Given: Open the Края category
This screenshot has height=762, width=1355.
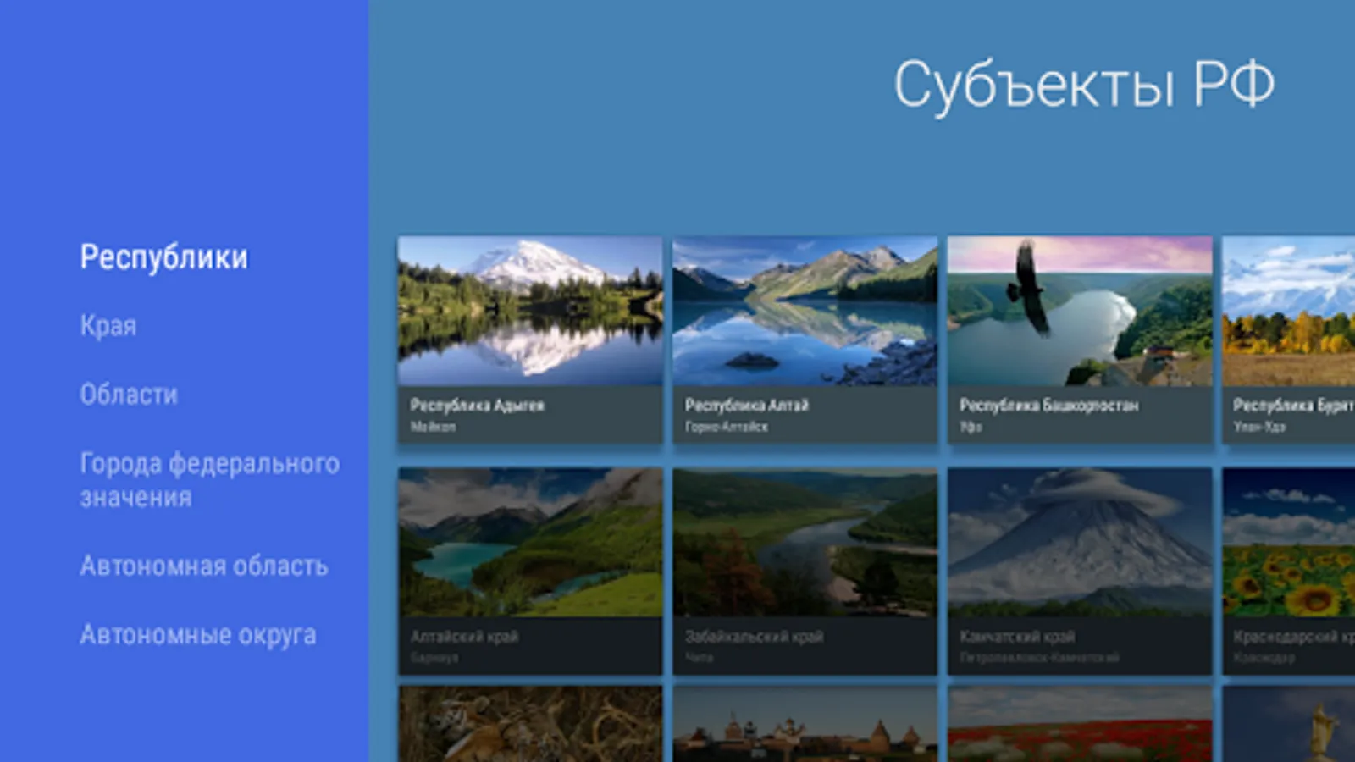Looking at the screenshot, I should tap(108, 326).
